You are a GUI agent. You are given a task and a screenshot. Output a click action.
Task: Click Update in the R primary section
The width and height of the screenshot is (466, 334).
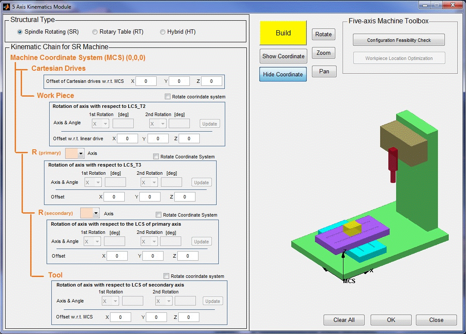[x=202, y=183]
